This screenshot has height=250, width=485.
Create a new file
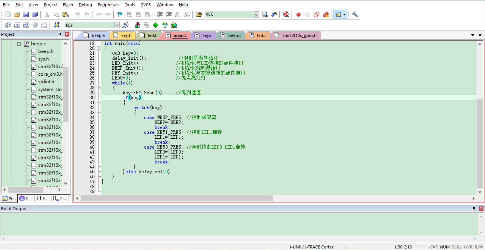click(8, 15)
